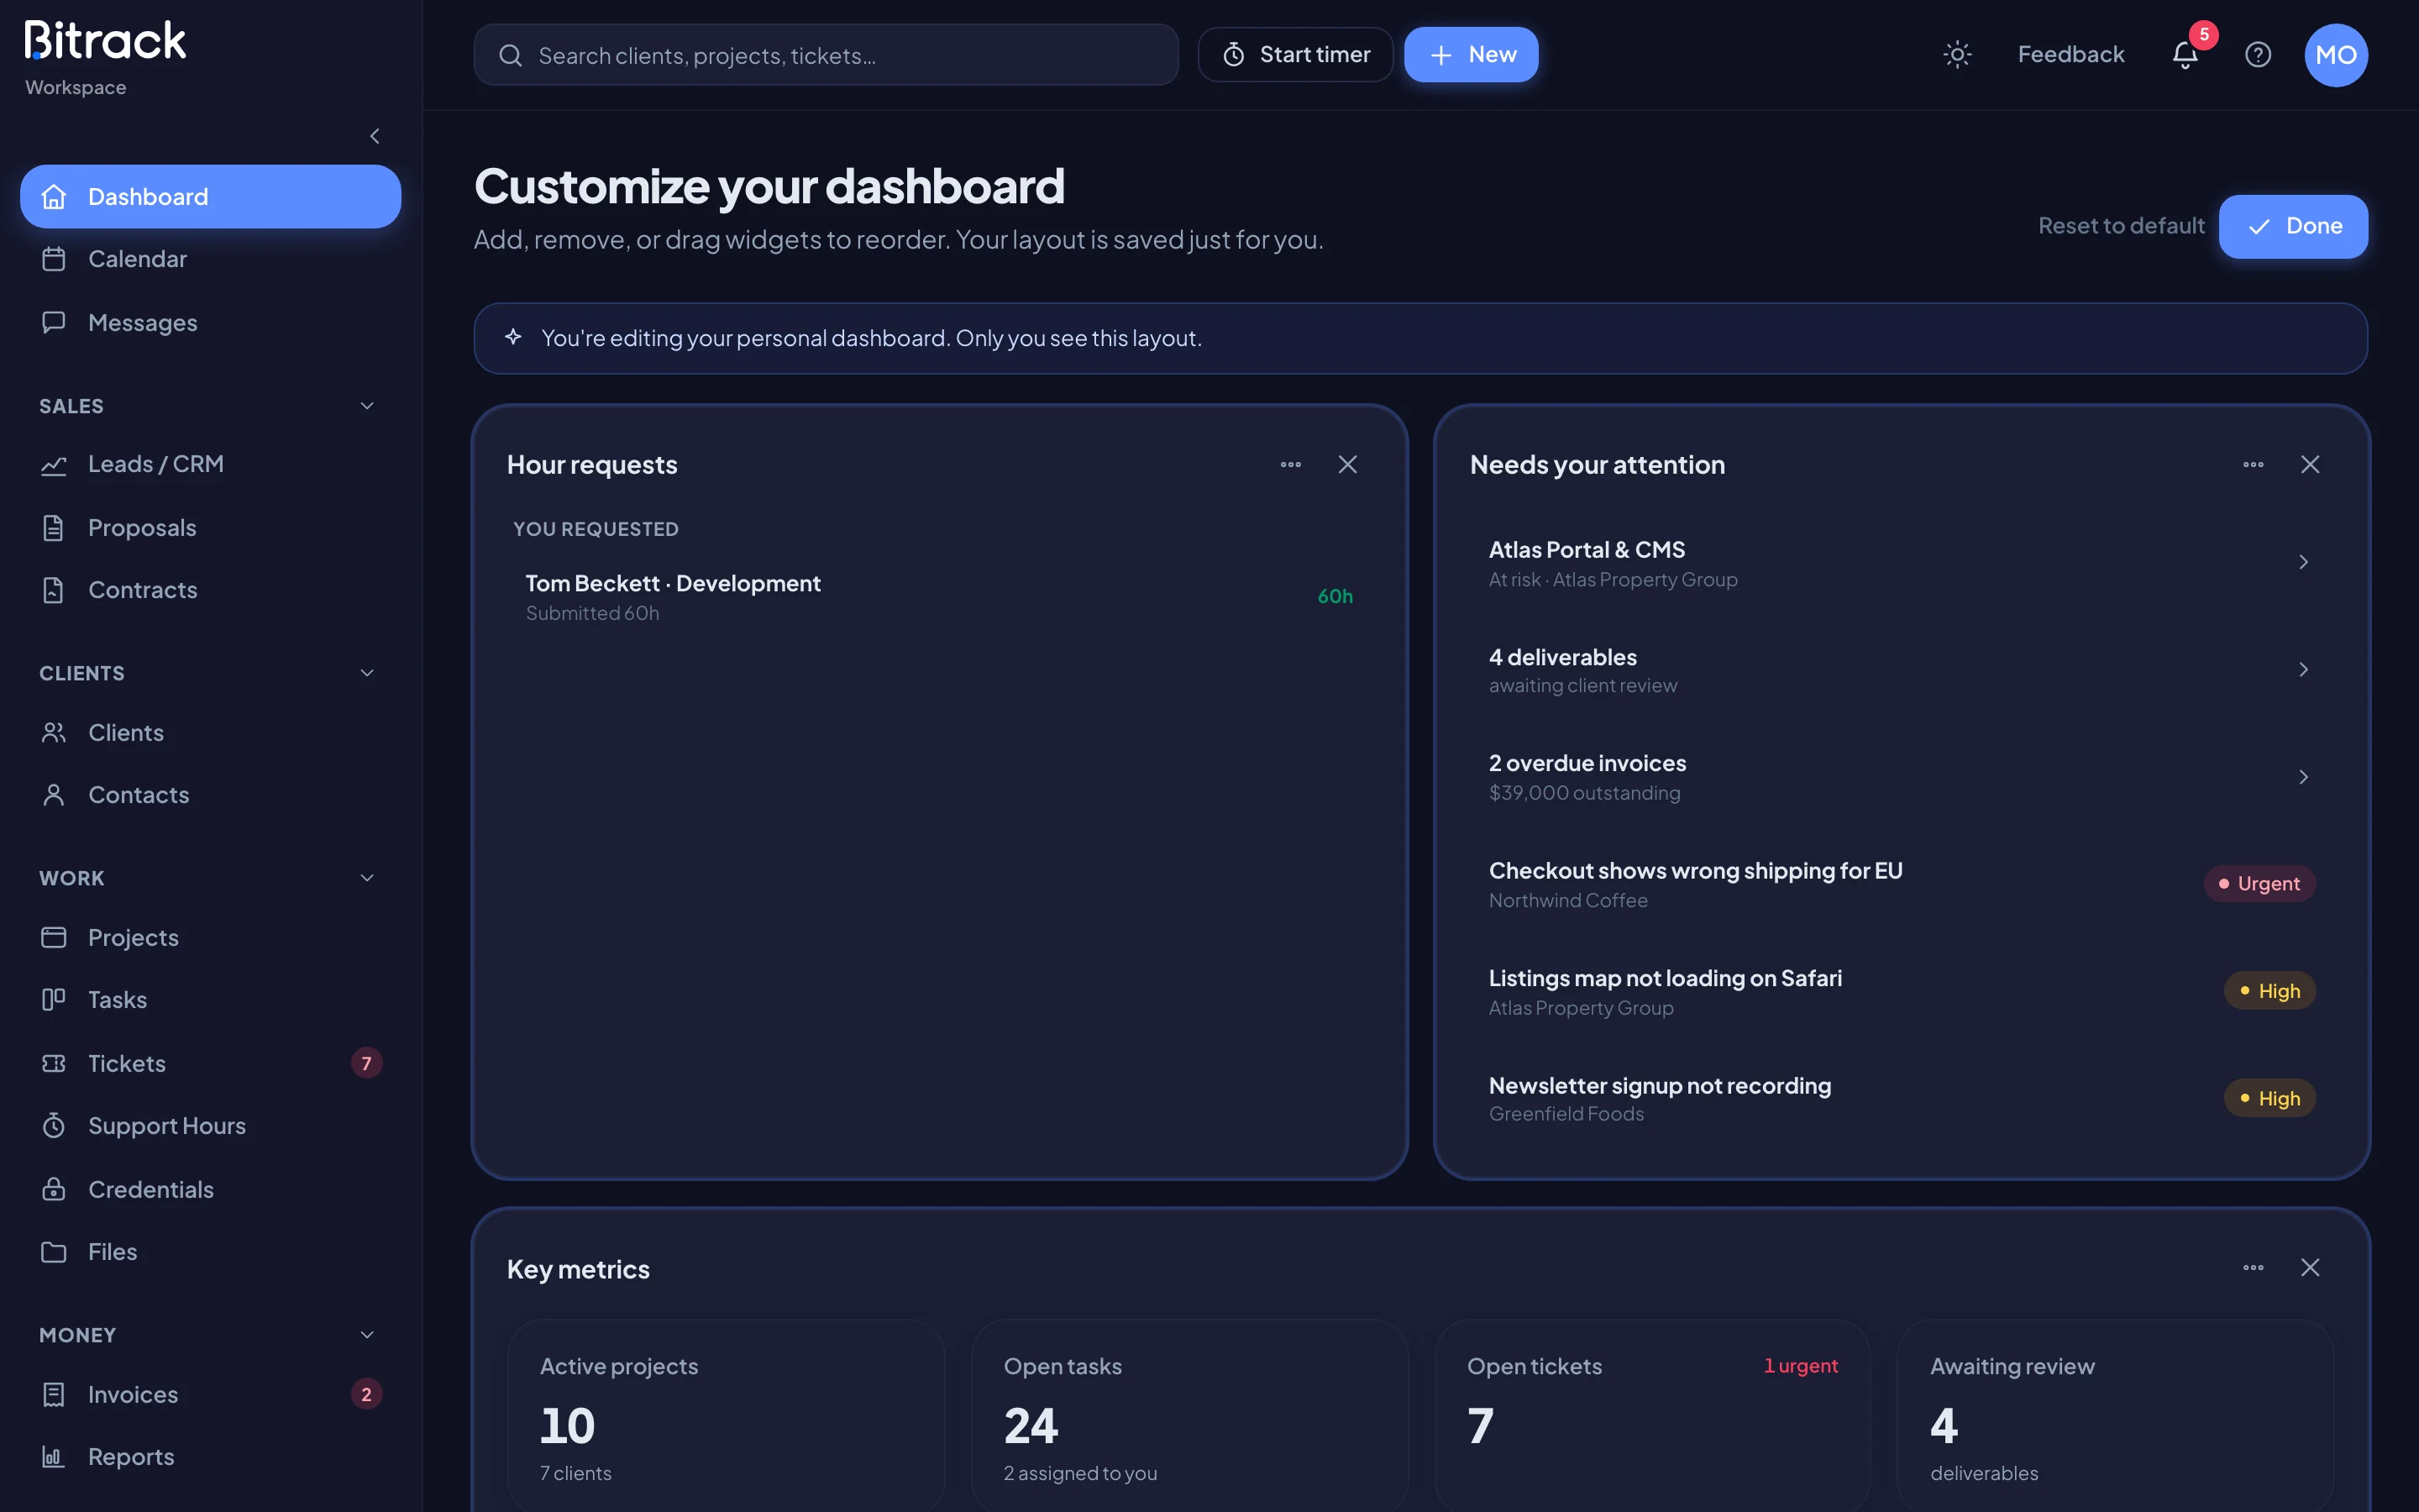Open the Bitrack logo

[105, 41]
